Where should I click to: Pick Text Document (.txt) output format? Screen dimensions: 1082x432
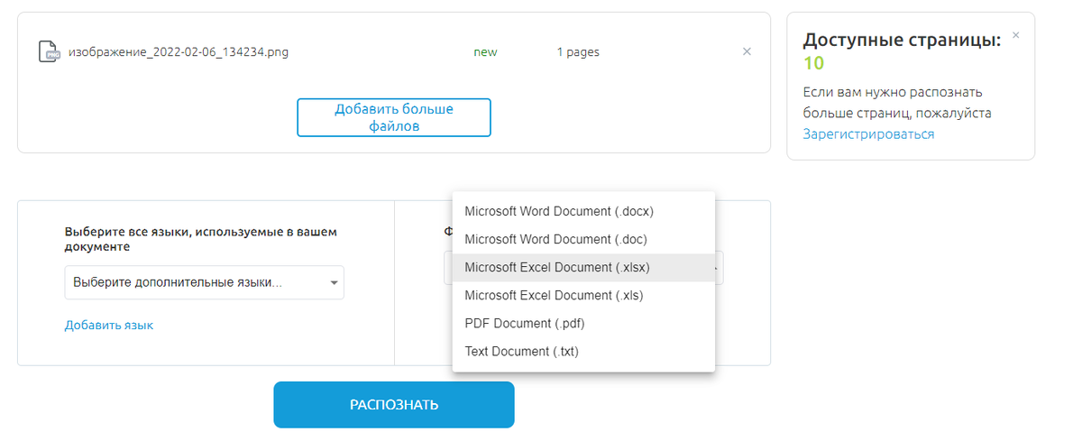tap(583, 351)
